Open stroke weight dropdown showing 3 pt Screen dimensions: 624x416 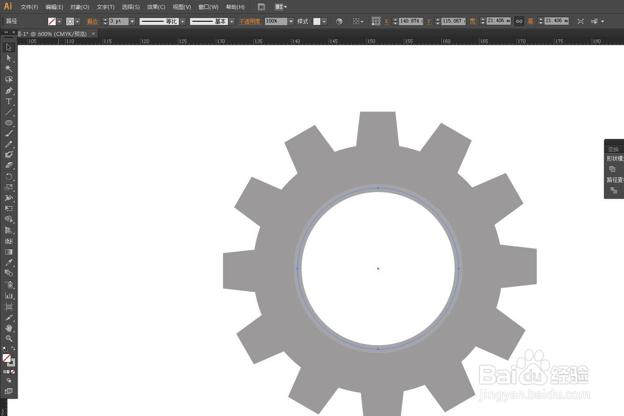[132, 21]
